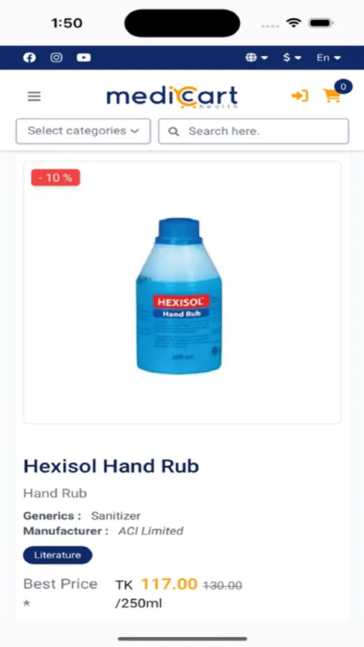Tap the Hexisol bottle product image
The width and height of the screenshot is (364, 647).
pyautogui.click(x=179, y=296)
